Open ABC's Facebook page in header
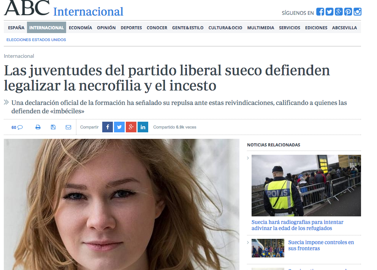Screen dimensions: 377x270 coord(320,12)
